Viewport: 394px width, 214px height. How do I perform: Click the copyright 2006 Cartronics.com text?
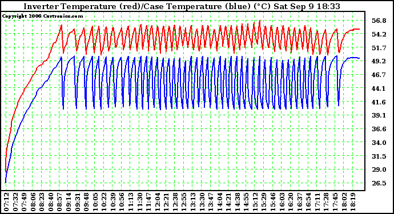pos(42,16)
